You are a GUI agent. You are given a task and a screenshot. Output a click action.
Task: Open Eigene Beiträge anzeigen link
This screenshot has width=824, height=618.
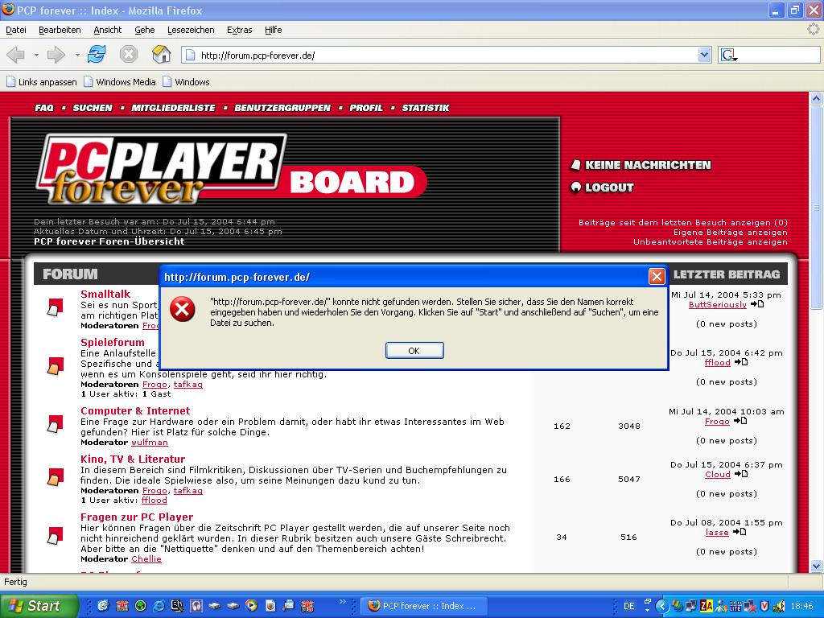(731, 233)
